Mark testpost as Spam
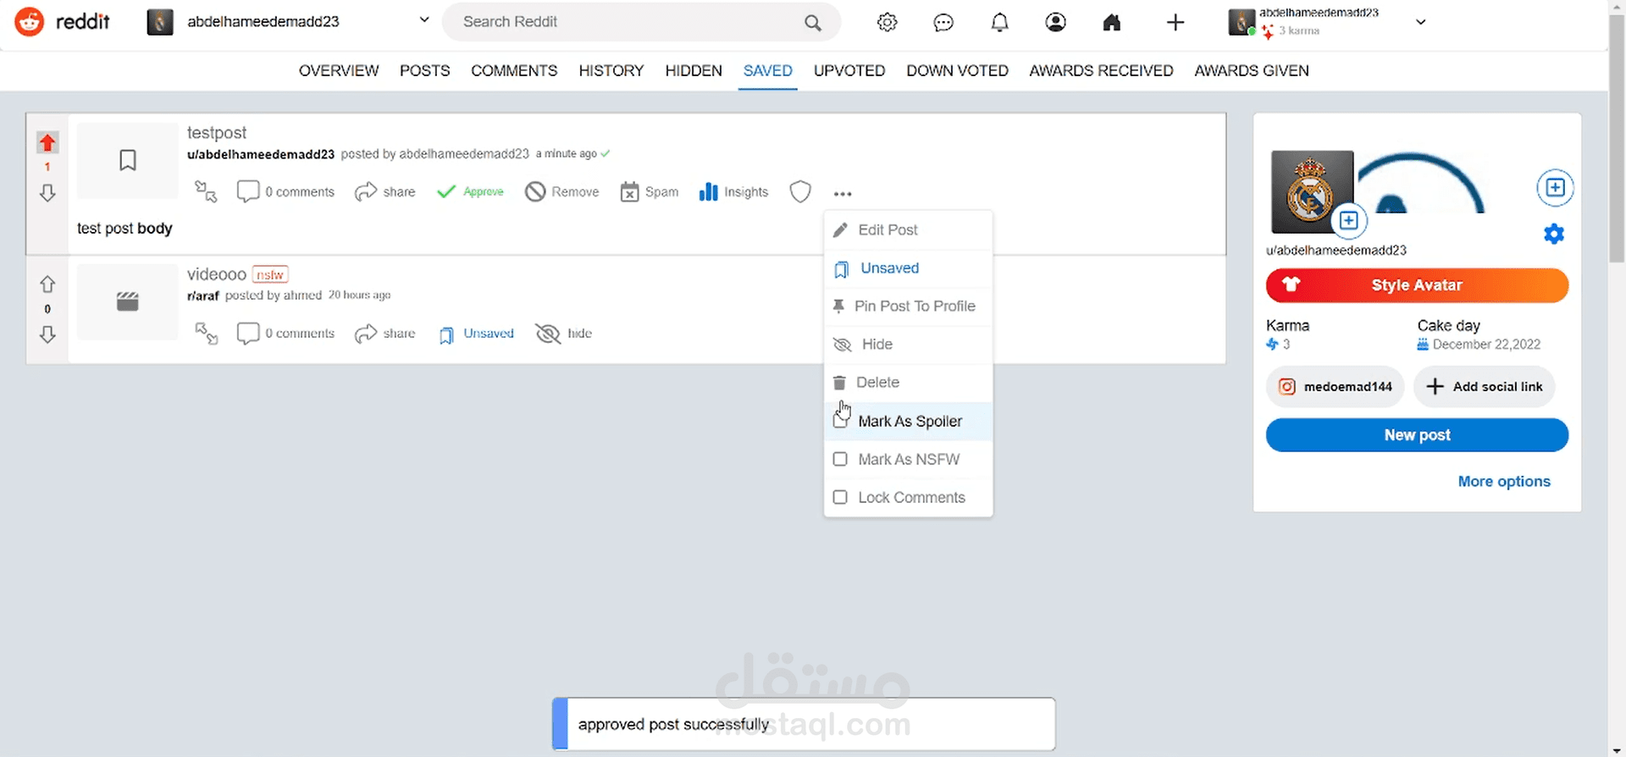The height and width of the screenshot is (757, 1626). 650,191
